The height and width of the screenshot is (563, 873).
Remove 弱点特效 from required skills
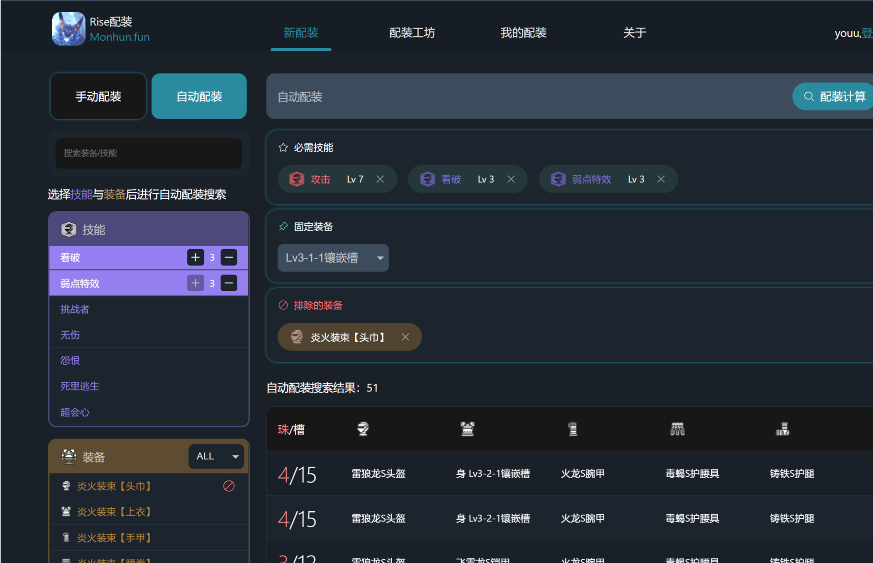click(x=661, y=179)
